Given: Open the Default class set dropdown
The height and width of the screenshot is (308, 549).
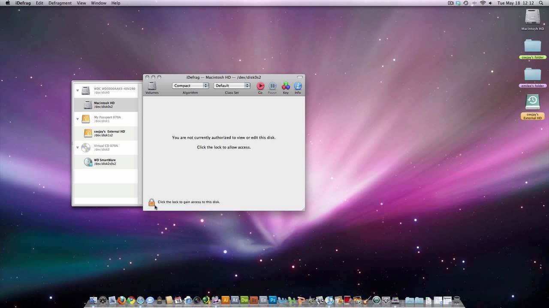Looking at the screenshot, I should [232, 86].
